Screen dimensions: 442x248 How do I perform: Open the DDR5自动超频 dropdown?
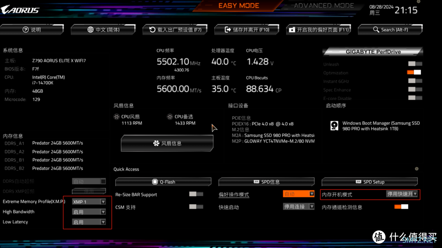click(x=89, y=181)
